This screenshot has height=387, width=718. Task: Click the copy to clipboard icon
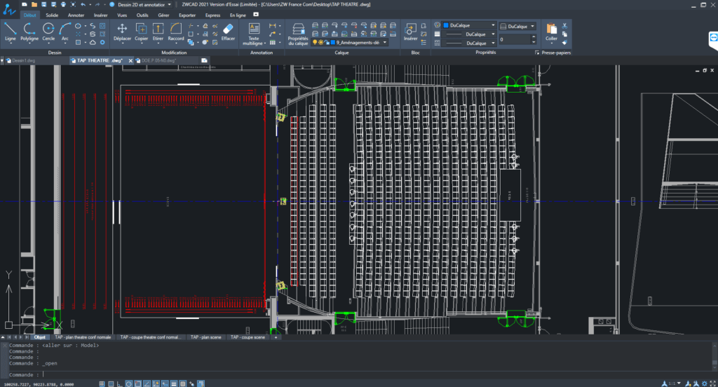pyautogui.click(x=564, y=34)
